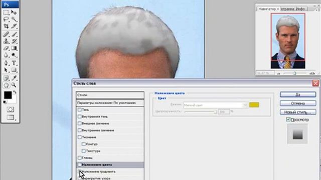Select the Healing Brush tool
The width and height of the screenshot is (321, 180).
coord(6,34)
